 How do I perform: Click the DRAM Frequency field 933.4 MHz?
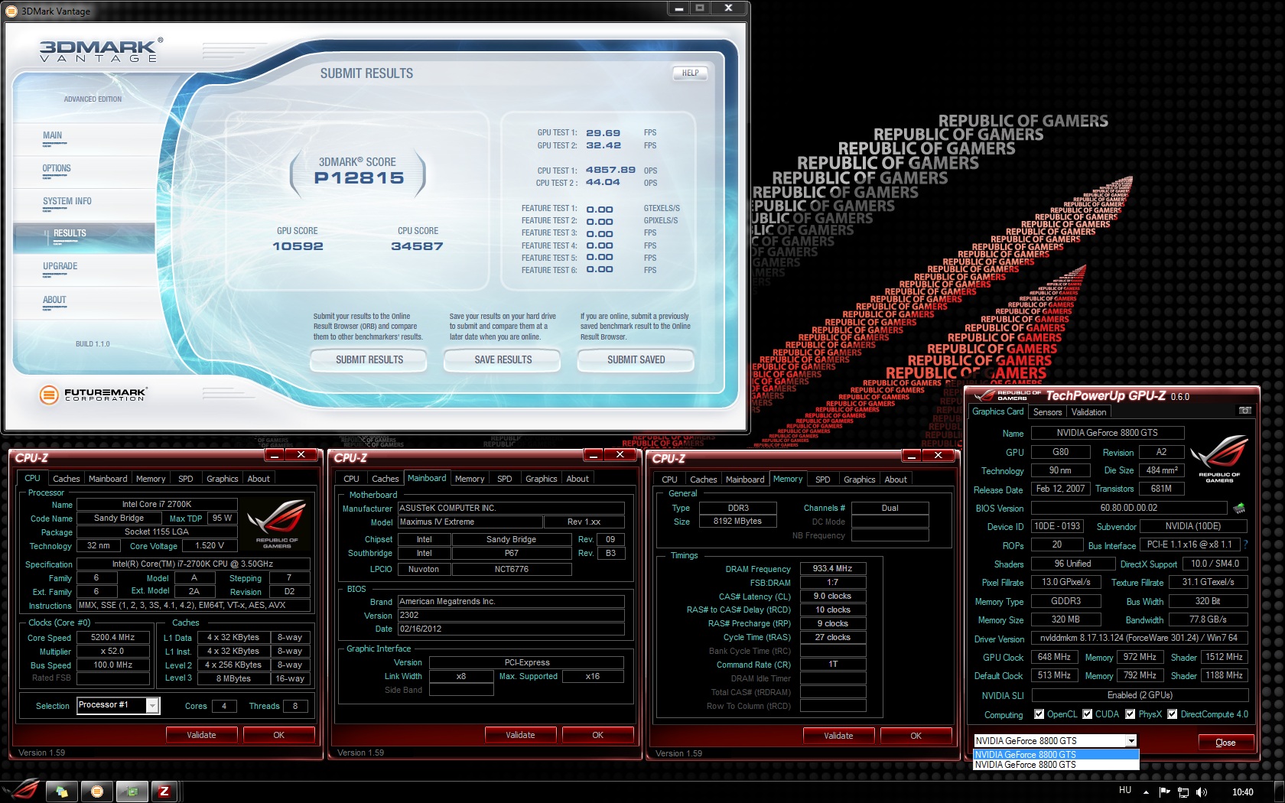tap(833, 568)
